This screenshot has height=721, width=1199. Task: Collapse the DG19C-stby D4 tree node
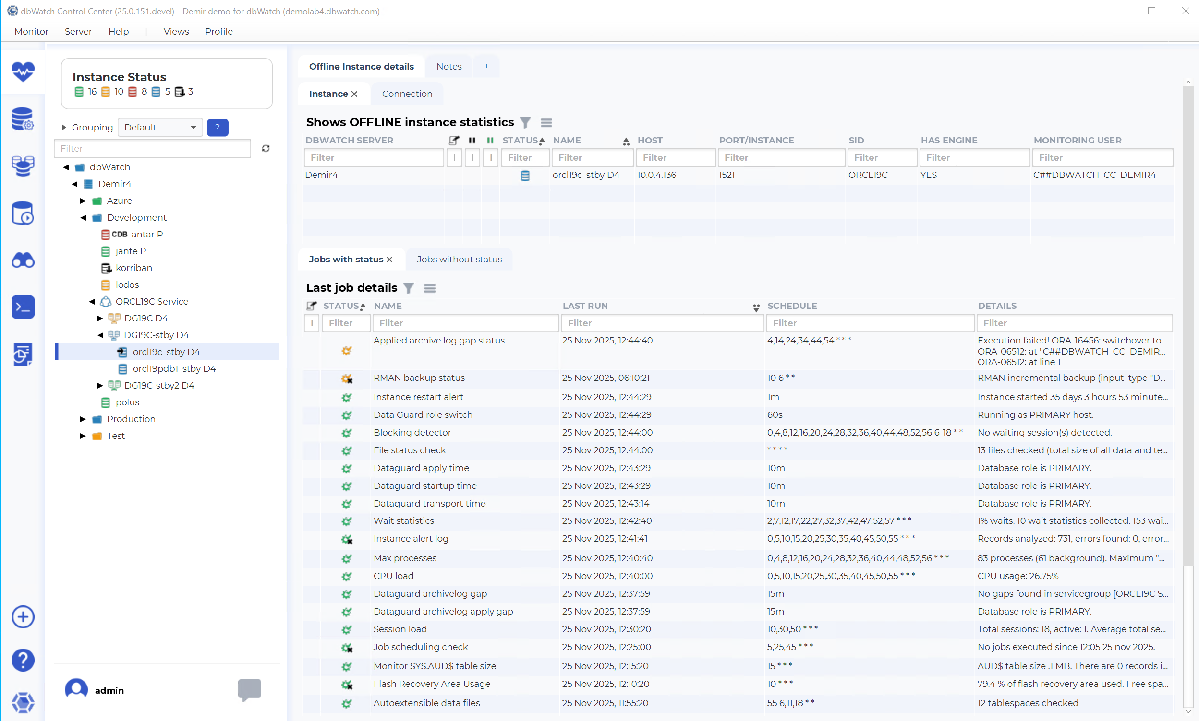point(100,335)
